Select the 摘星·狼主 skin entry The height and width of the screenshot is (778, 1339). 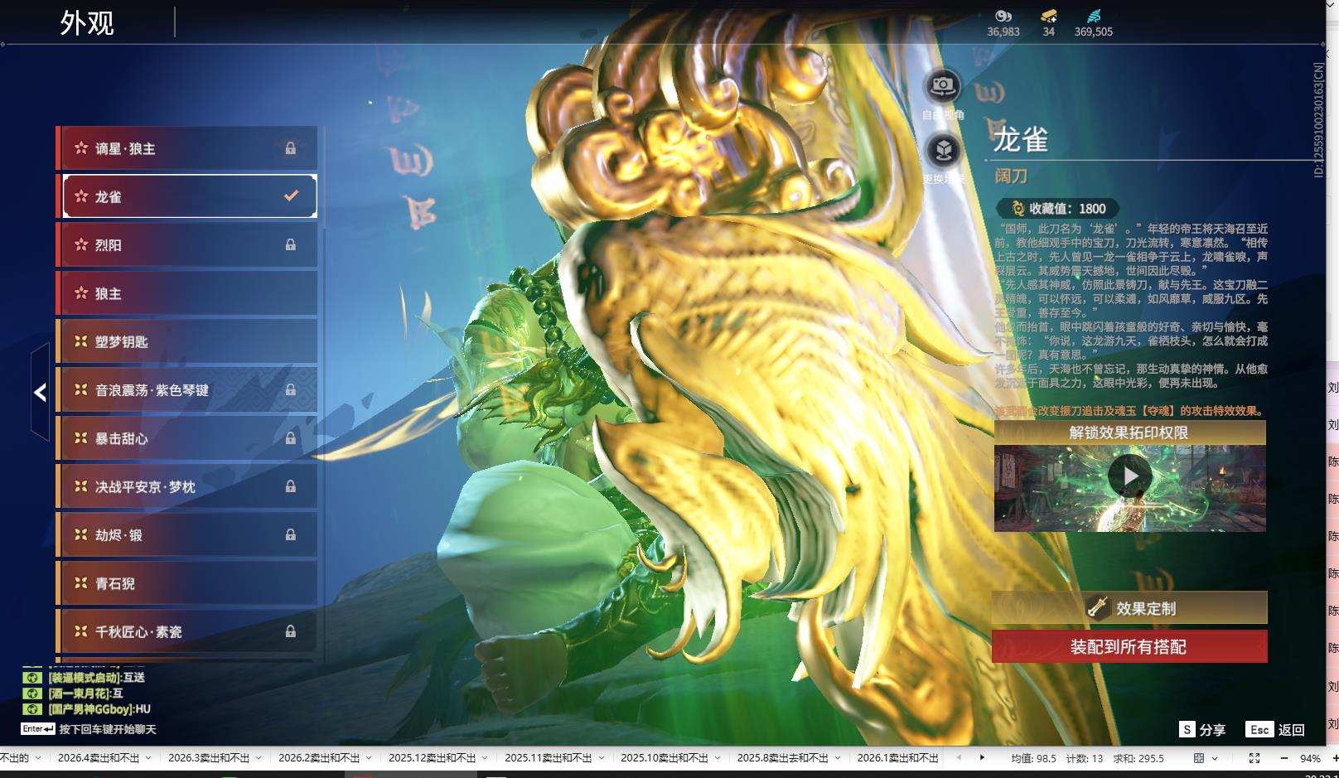coord(187,148)
